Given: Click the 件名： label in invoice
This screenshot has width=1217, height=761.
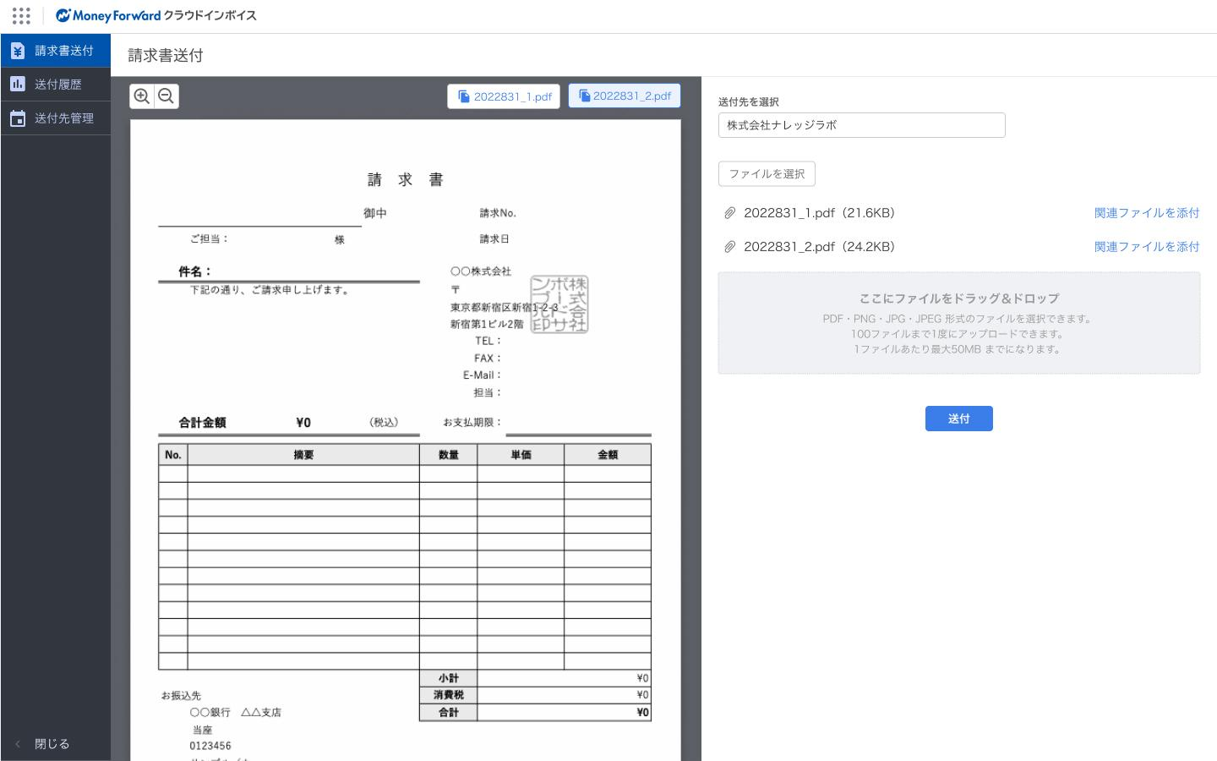Looking at the screenshot, I should click(x=195, y=271).
